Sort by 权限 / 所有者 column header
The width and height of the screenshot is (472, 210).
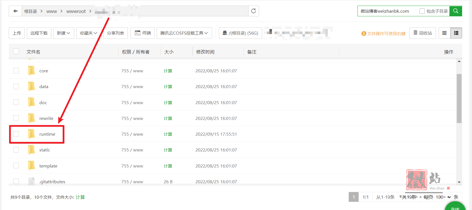click(136, 52)
